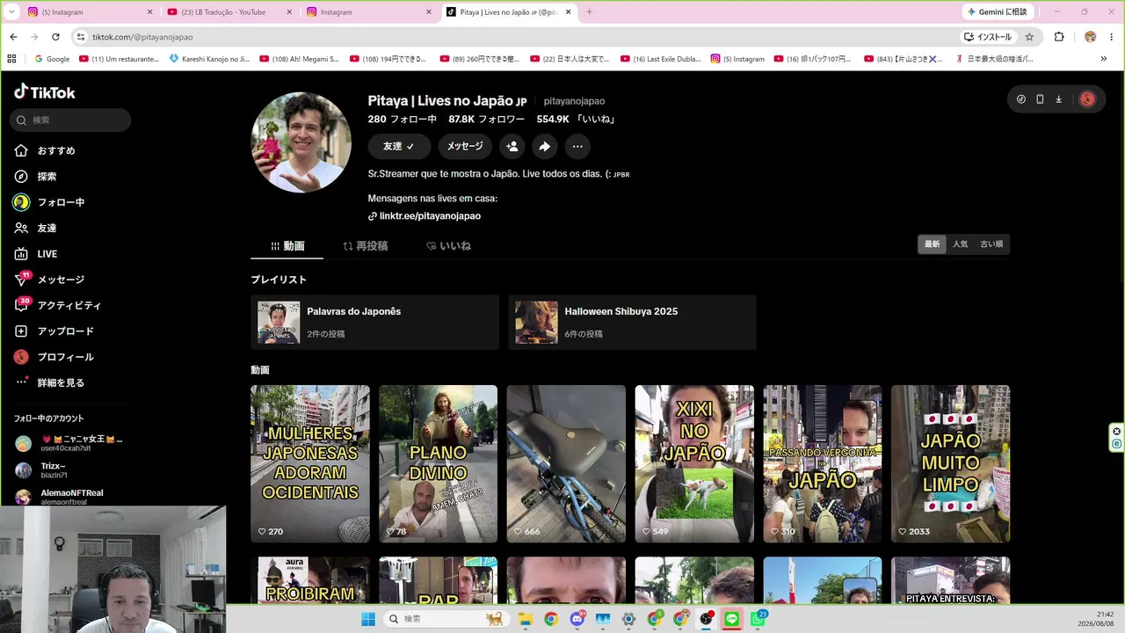Viewport: 1125px width, 633px height.
Task: Open the XIXI NO JAPÃO video
Action: tap(694, 464)
